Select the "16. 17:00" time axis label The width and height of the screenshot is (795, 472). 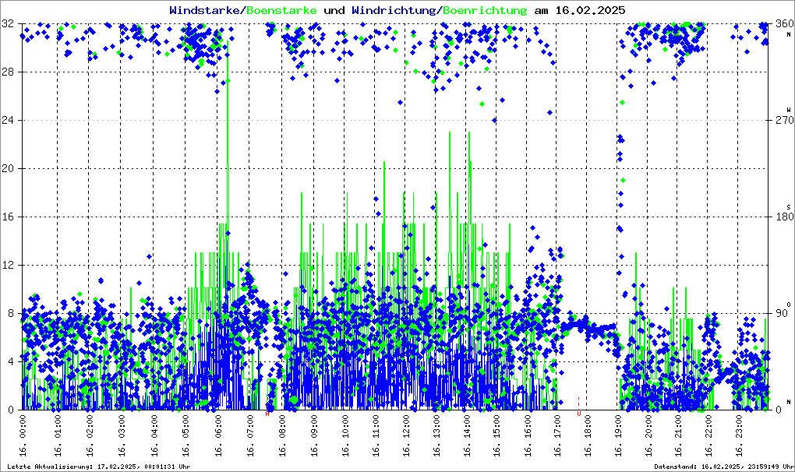pos(557,435)
